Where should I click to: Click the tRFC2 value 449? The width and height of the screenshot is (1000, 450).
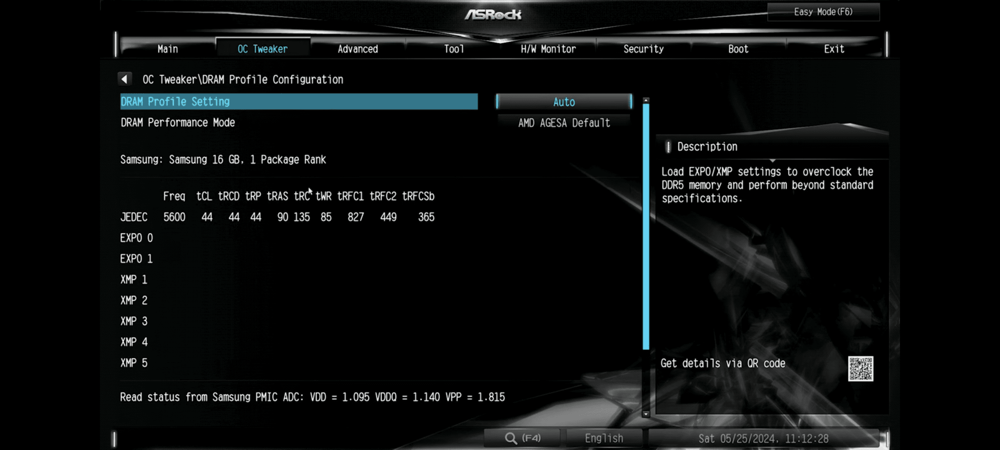pos(388,217)
